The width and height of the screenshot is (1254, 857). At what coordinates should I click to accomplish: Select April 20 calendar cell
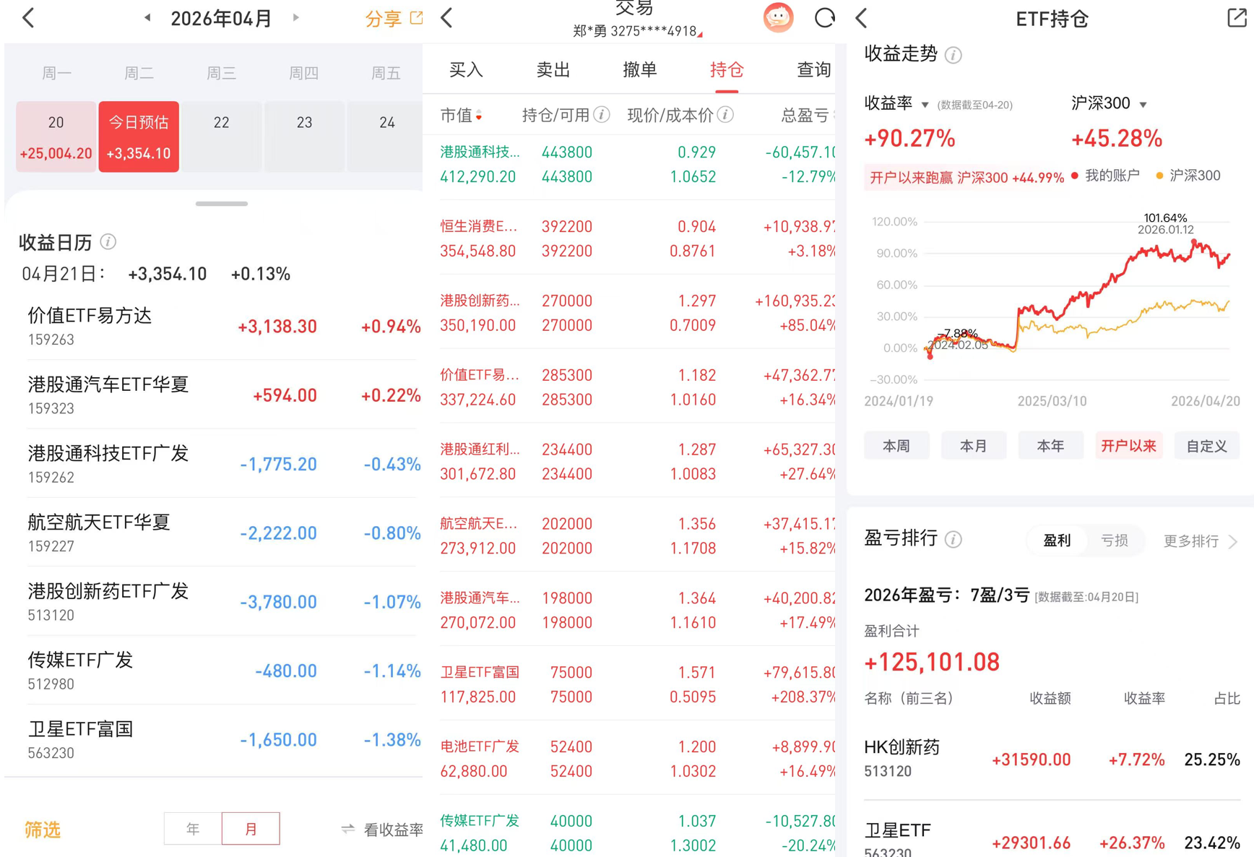[x=56, y=136]
